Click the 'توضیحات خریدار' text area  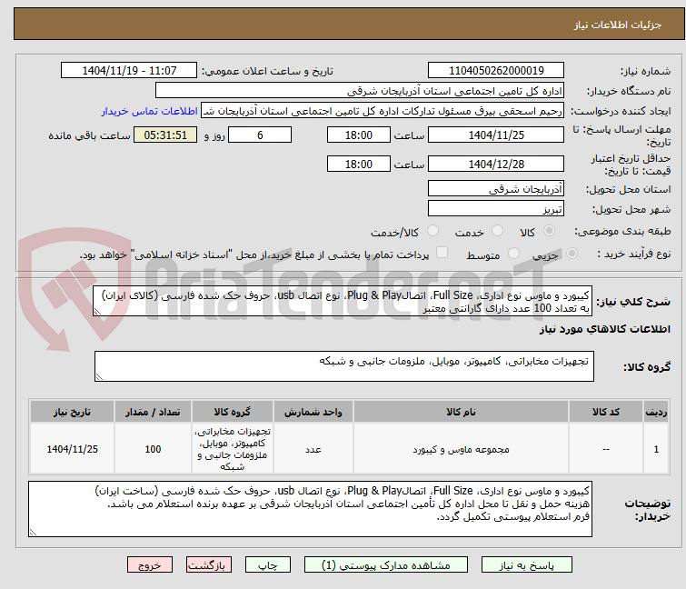pos(310,509)
